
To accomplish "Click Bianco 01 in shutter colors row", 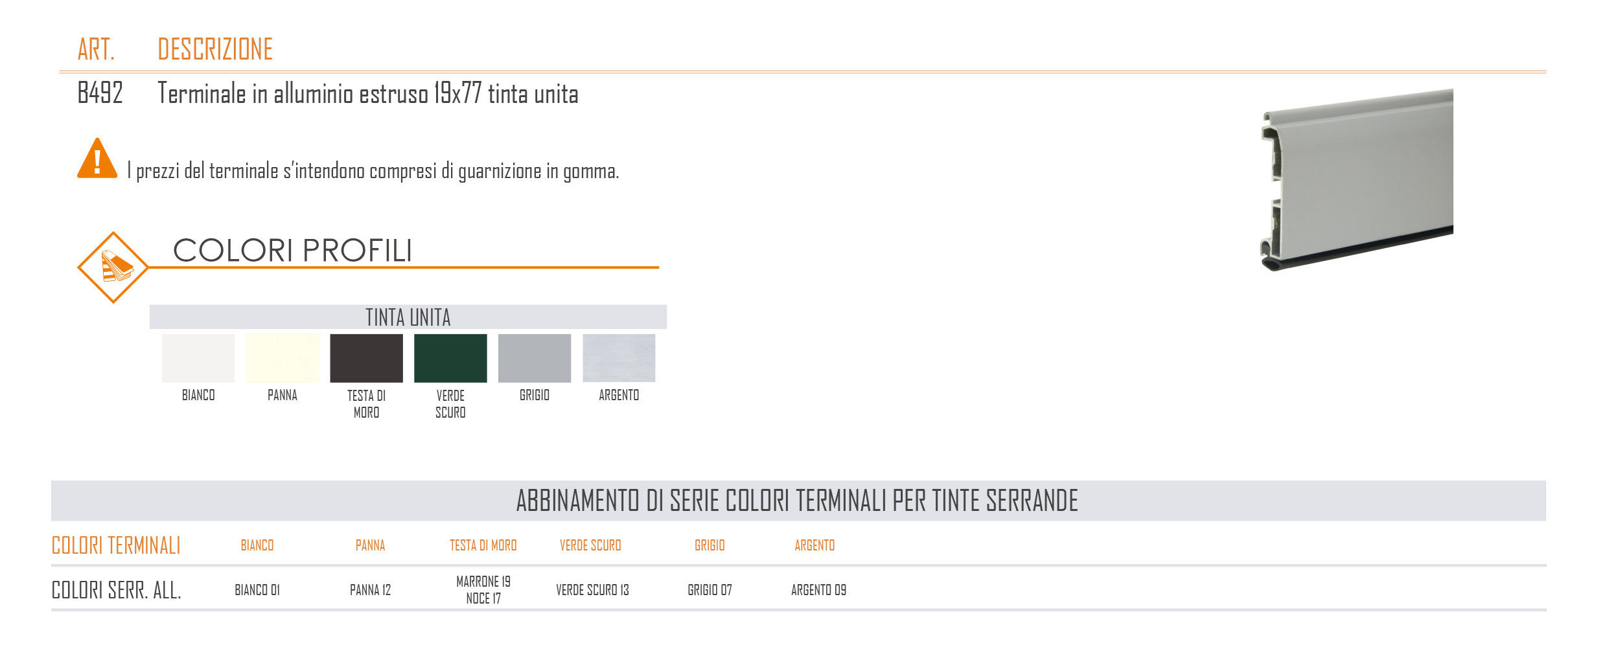I will click(x=257, y=590).
